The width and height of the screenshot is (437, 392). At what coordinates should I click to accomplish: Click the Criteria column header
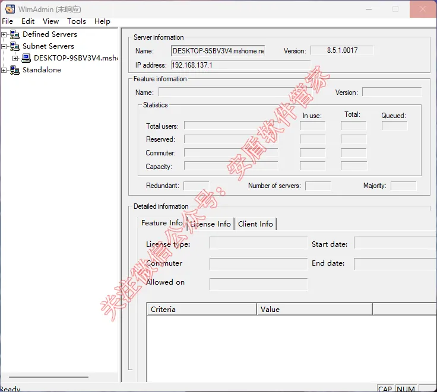[x=202, y=310]
